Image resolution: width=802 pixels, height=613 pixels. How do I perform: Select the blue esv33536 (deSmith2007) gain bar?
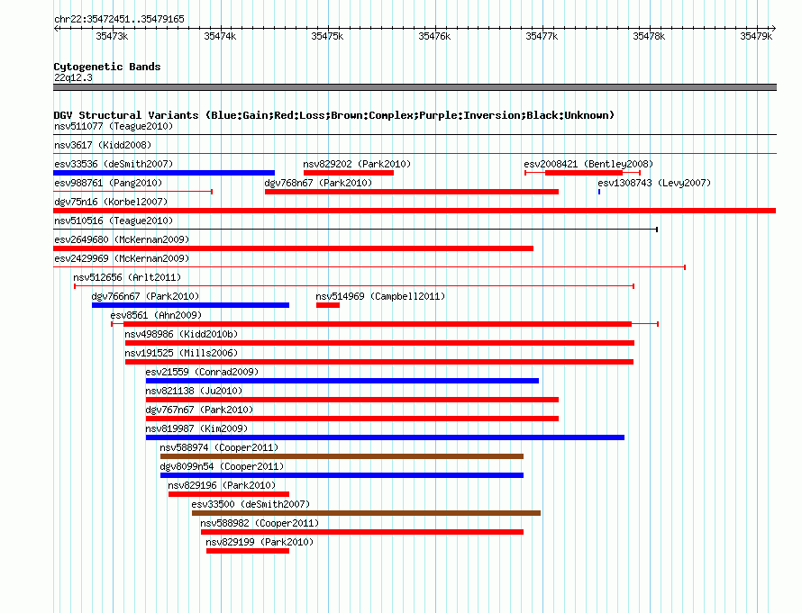pyautogui.click(x=164, y=173)
